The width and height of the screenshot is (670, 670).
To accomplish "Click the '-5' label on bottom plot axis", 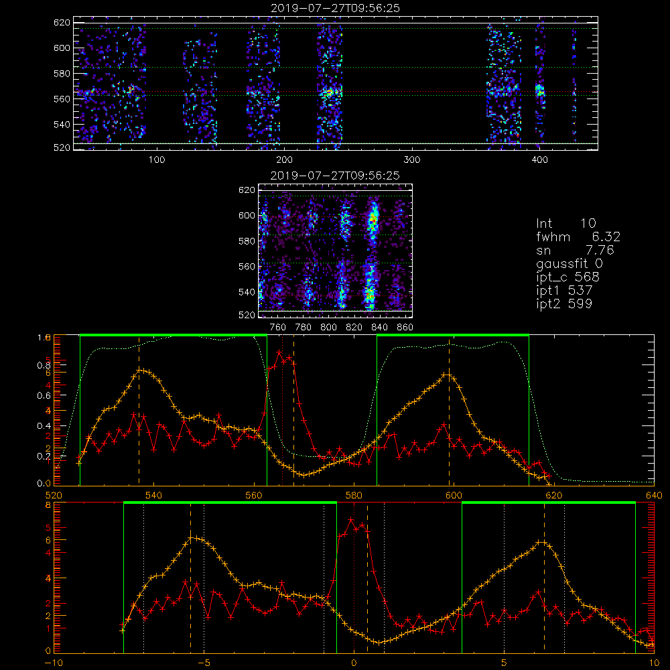I will (x=204, y=663).
